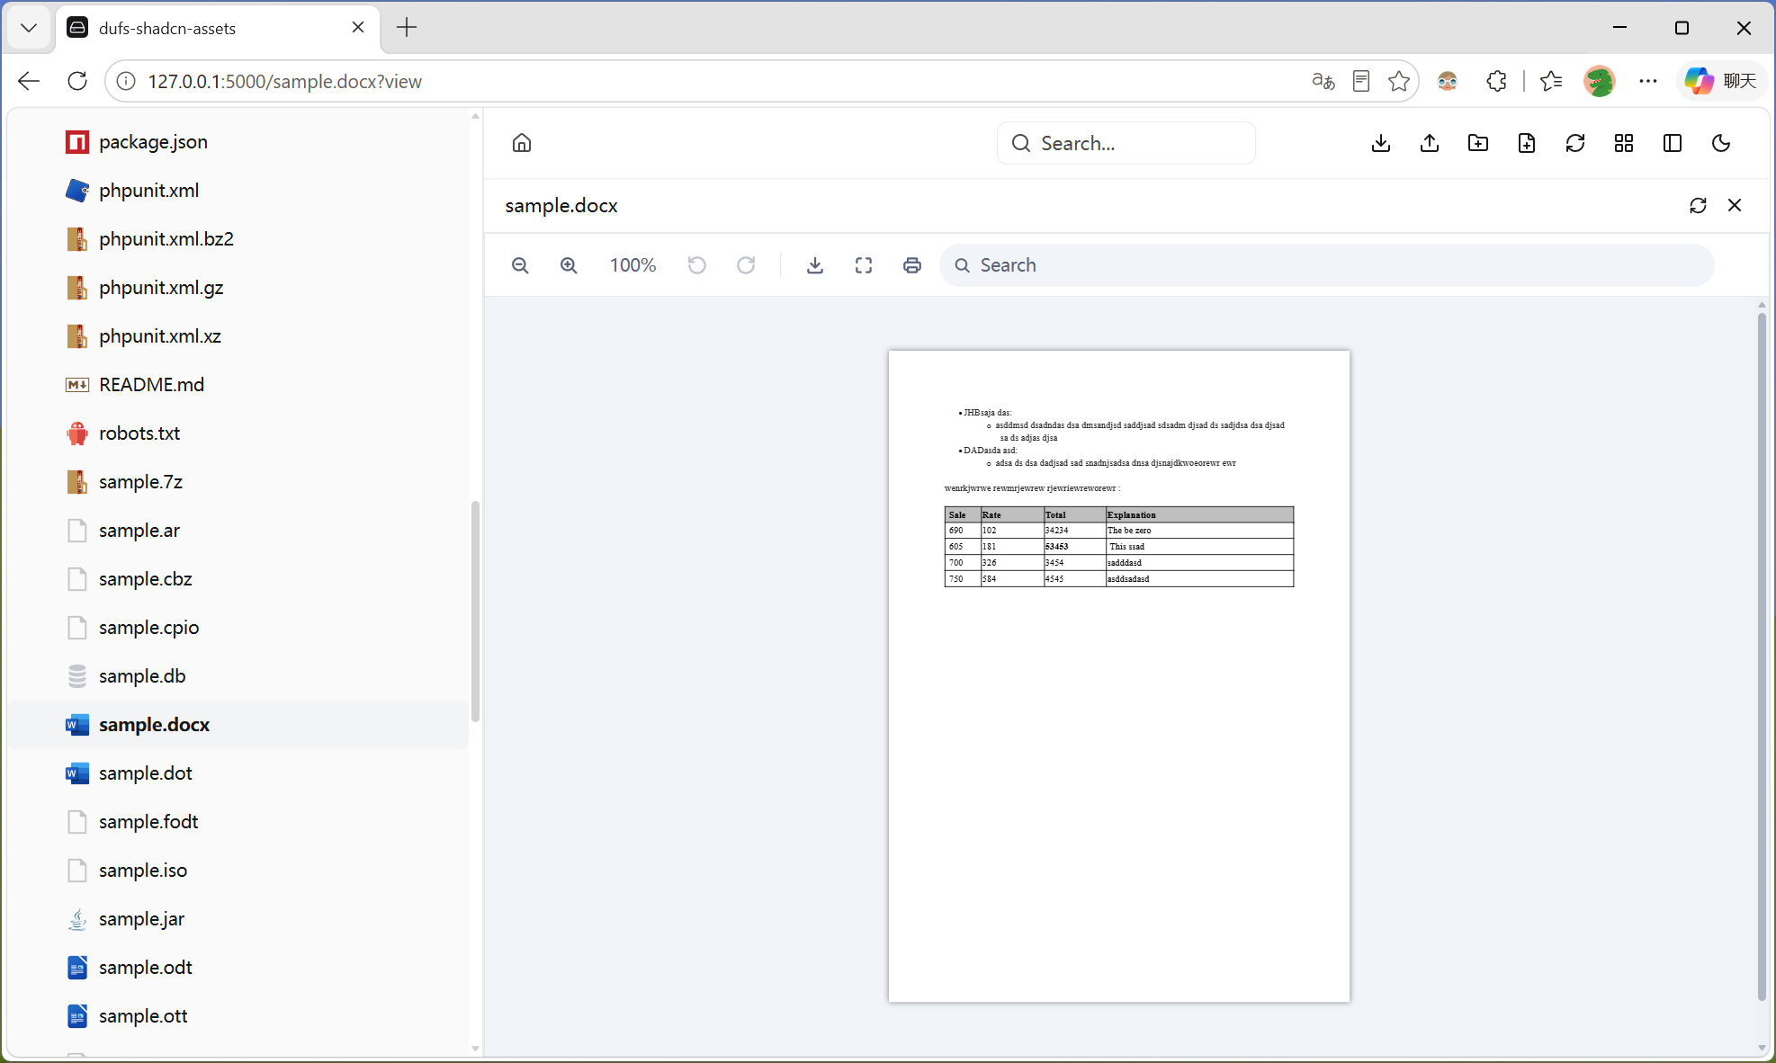Close the sample.docx viewer panel

(x=1735, y=205)
